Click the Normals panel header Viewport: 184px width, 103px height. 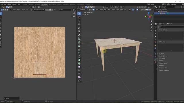click(x=161, y=61)
